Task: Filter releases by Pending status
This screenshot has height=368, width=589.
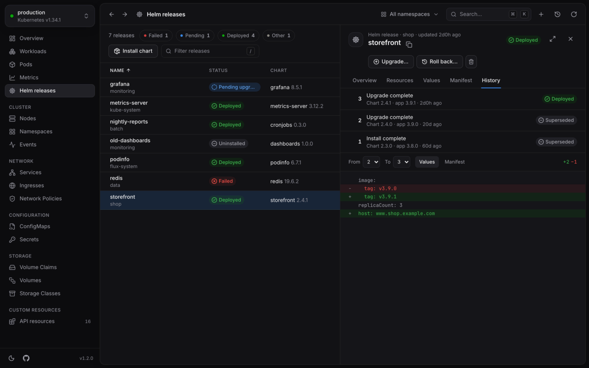Action: pos(195,36)
